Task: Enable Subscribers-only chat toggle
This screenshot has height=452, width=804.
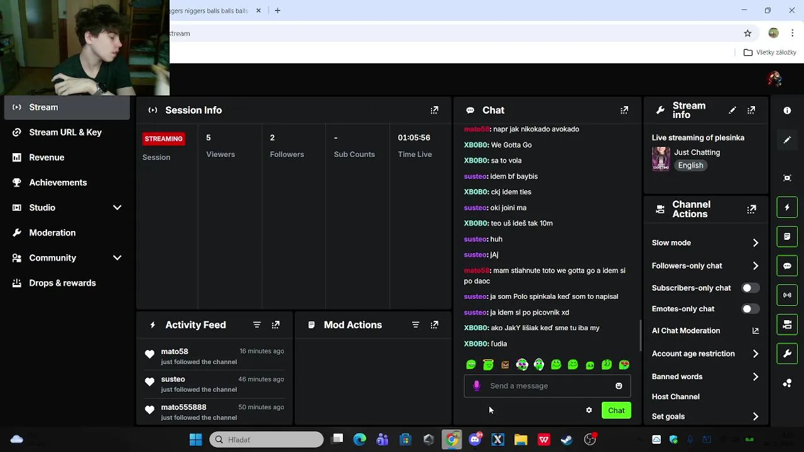Action: click(x=750, y=288)
